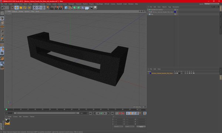Open the MoGraph menu
Viewport: 222px width, 133px height.
pos(71,4)
